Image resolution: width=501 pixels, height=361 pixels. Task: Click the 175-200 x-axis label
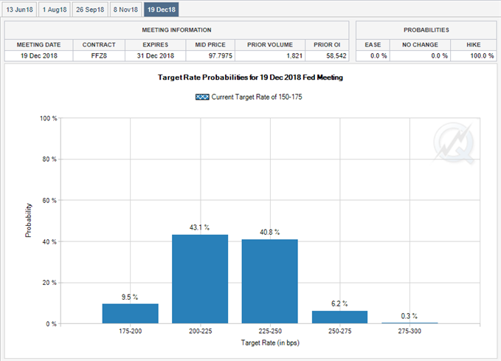(131, 331)
